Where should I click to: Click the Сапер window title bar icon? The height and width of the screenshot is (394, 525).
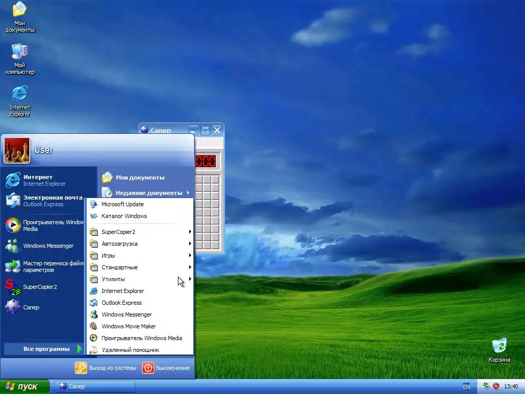[145, 130]
